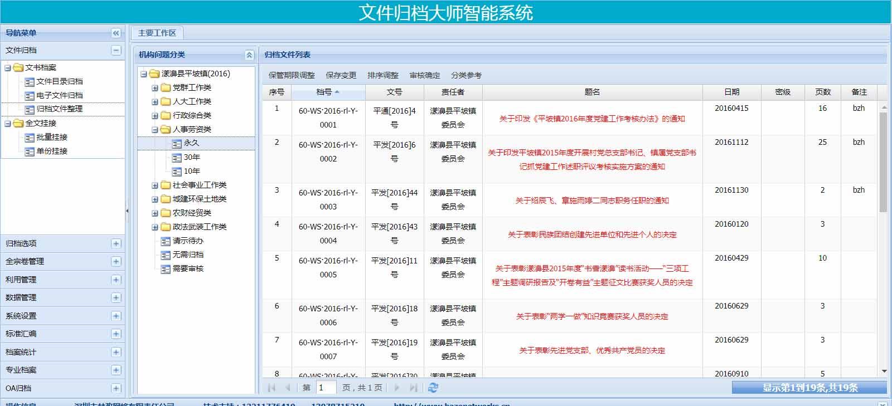Open title 关于印发《平坡镇2016年度党建工作考核办法》的通知
This screenshot has width=892, height=406.
[592, 119]
